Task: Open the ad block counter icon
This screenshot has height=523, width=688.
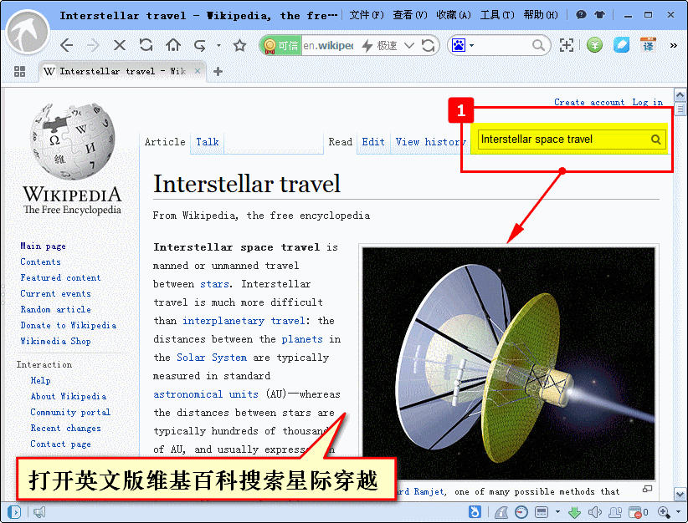Action: pos(638,511)
